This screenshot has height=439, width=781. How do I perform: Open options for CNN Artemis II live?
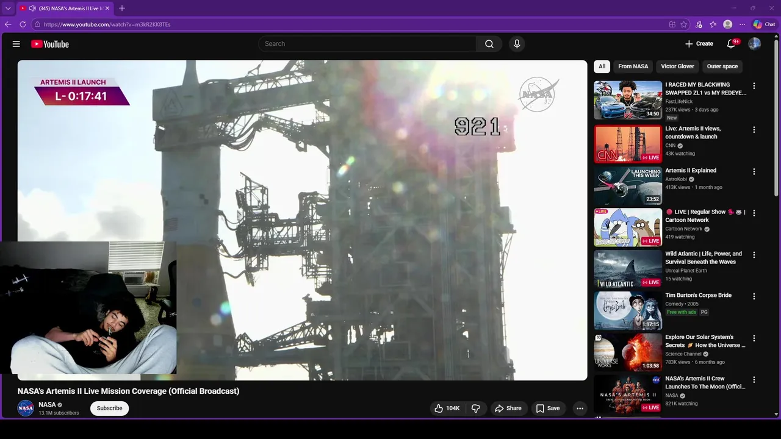point(754,130)
